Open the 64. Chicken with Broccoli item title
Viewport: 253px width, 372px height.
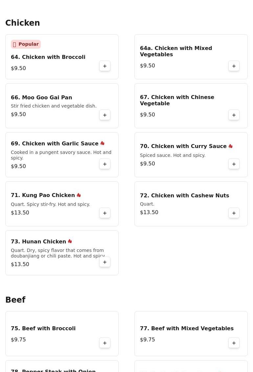pos(48,57)
